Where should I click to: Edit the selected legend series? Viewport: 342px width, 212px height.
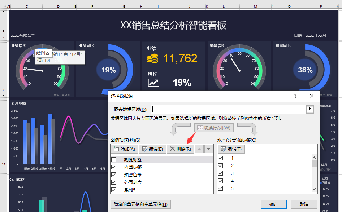[152, 149]
